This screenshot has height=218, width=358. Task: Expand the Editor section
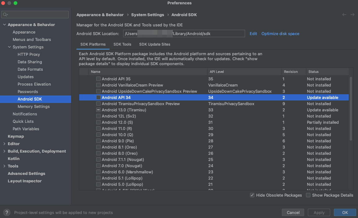[x=4, y=144]
